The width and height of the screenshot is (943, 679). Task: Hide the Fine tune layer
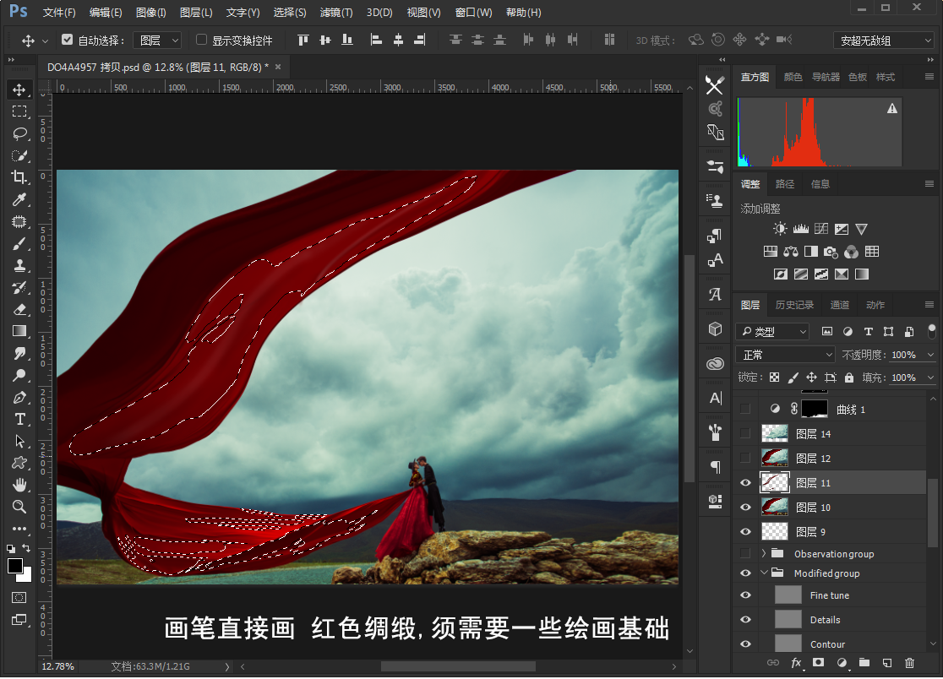pos(746,595)
